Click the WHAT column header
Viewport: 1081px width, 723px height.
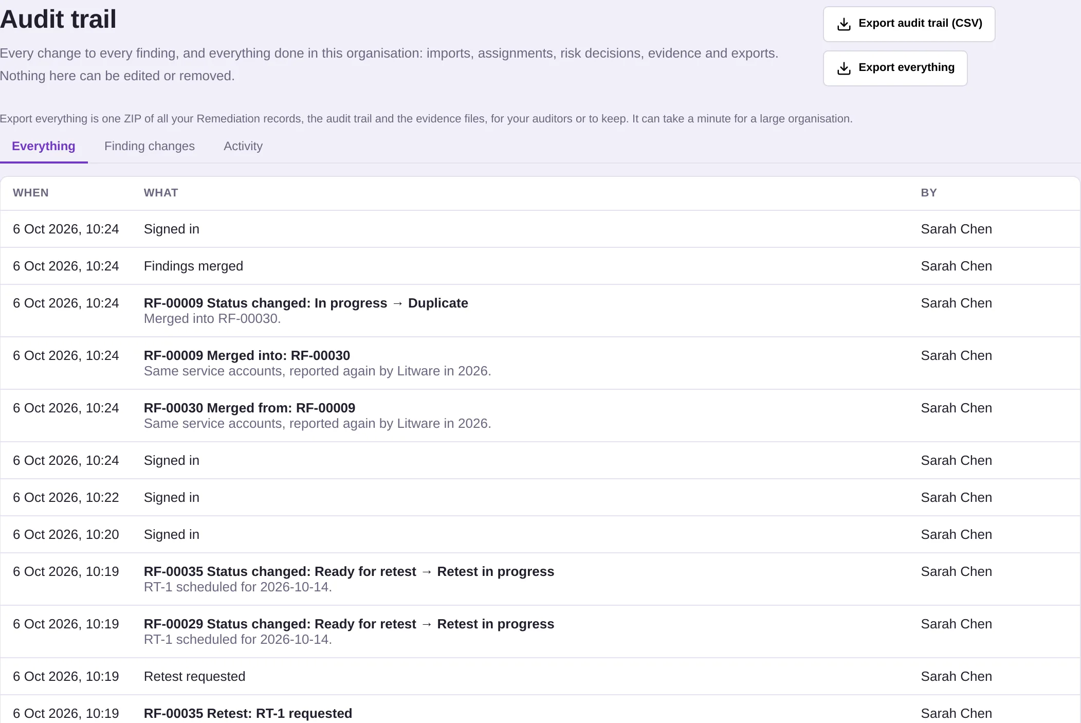pyautogui.click(x=161, y=193)
